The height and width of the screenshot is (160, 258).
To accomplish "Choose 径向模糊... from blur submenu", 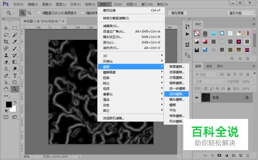I will (177, 94).
